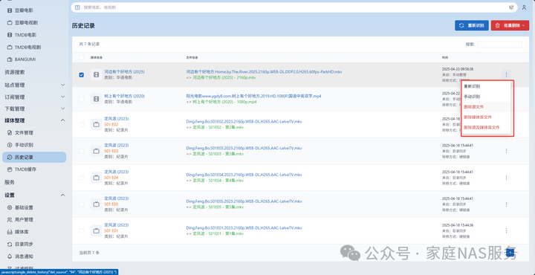
Task: Open 消息通知 in the sidebar
Action: point(24,256)
